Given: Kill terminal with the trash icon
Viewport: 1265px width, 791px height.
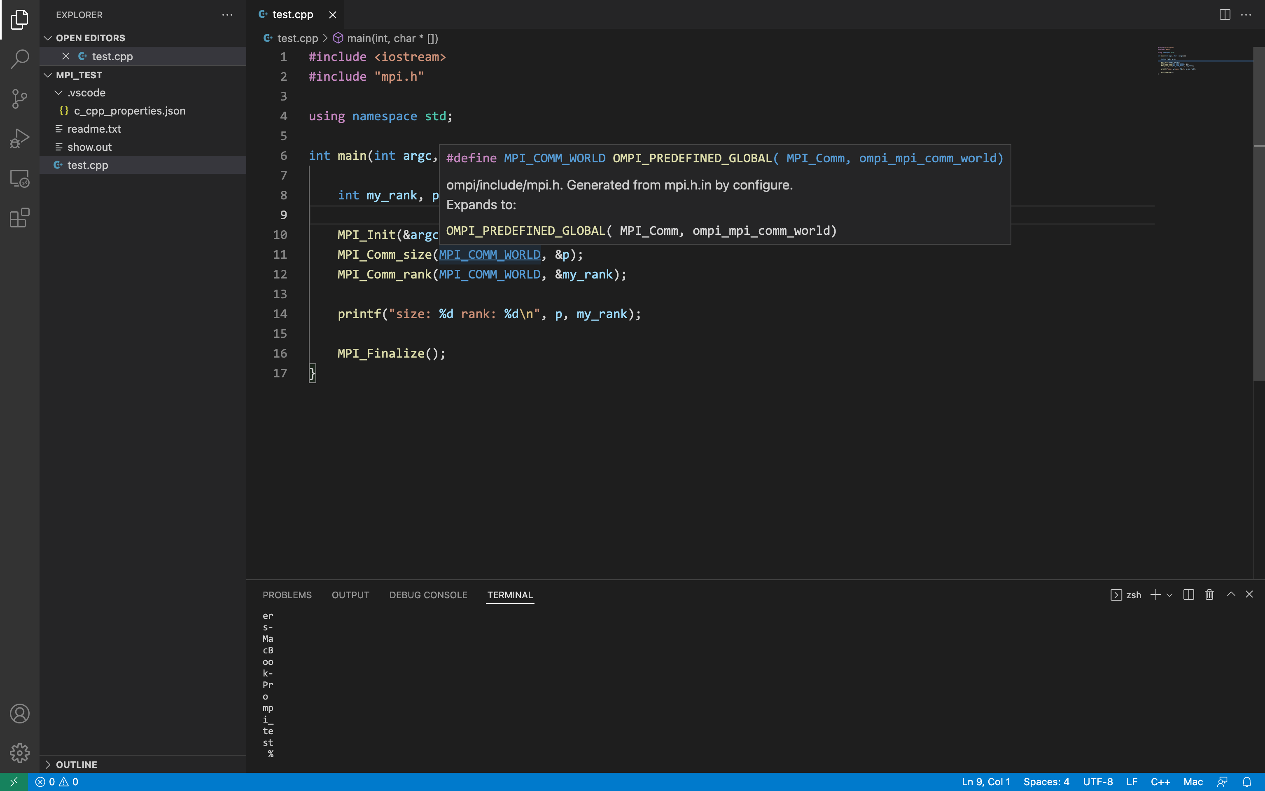Looking at the screenshot, I should coord(1209,595).
